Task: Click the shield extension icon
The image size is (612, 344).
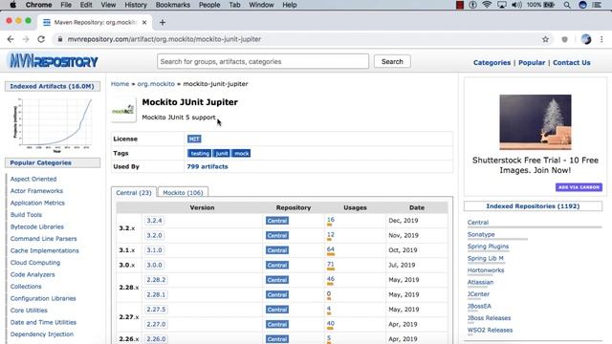Action: (x=564, y=39)
